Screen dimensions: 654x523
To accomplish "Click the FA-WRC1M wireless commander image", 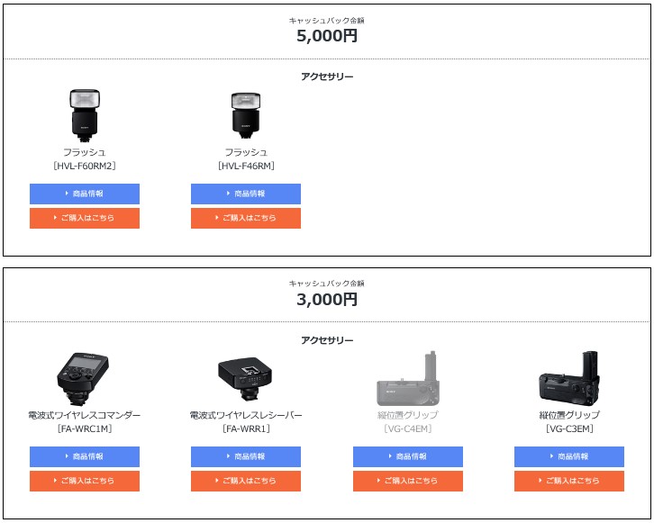I will click(84, 378).
